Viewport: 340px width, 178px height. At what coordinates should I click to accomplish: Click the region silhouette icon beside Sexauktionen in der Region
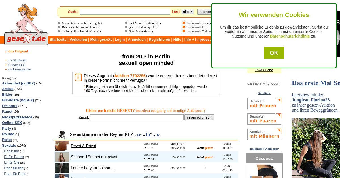point(62,134)
